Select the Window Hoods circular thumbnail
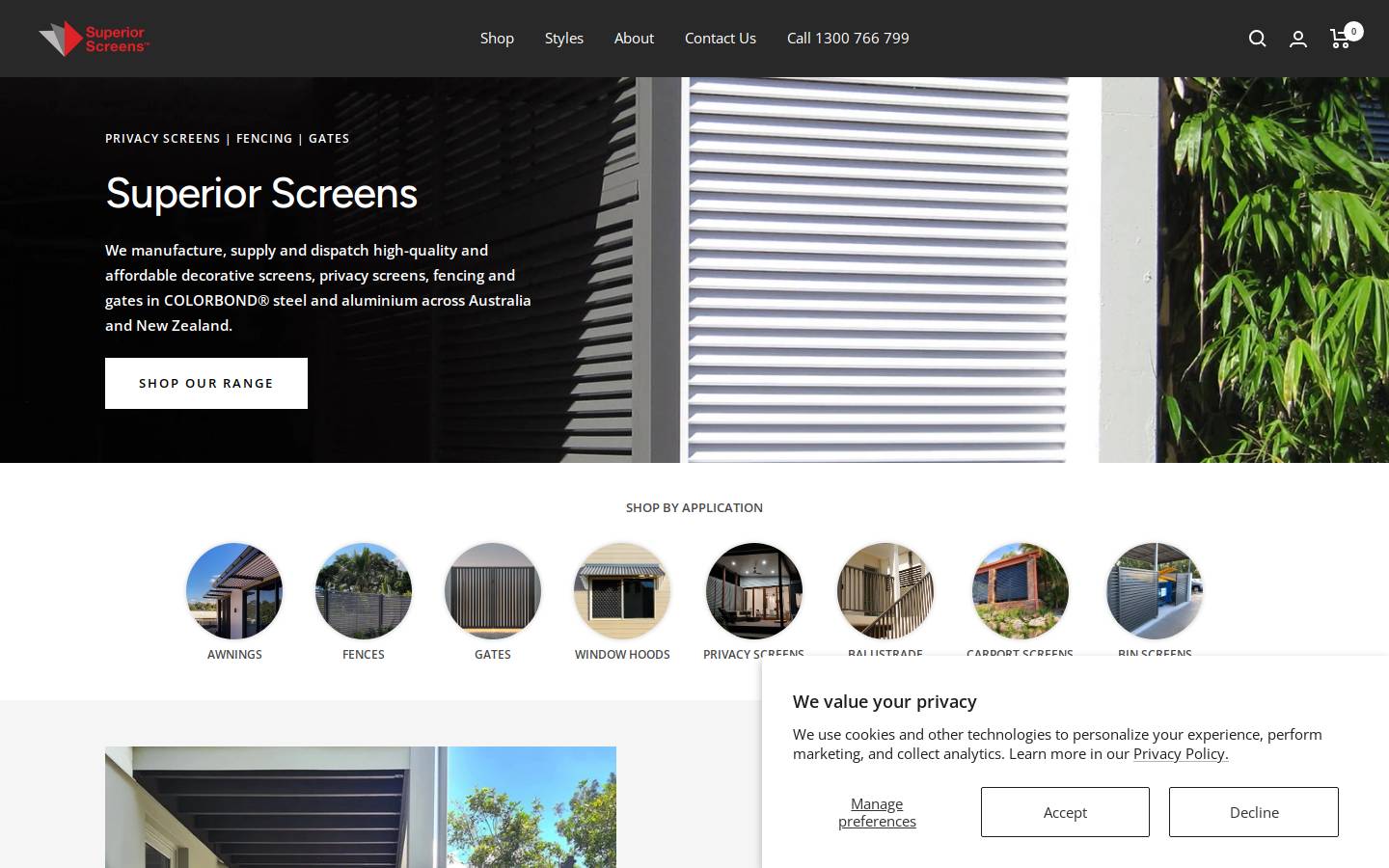Image resolution: width=1389 pixels, height=868 pixels. point(622,591)
